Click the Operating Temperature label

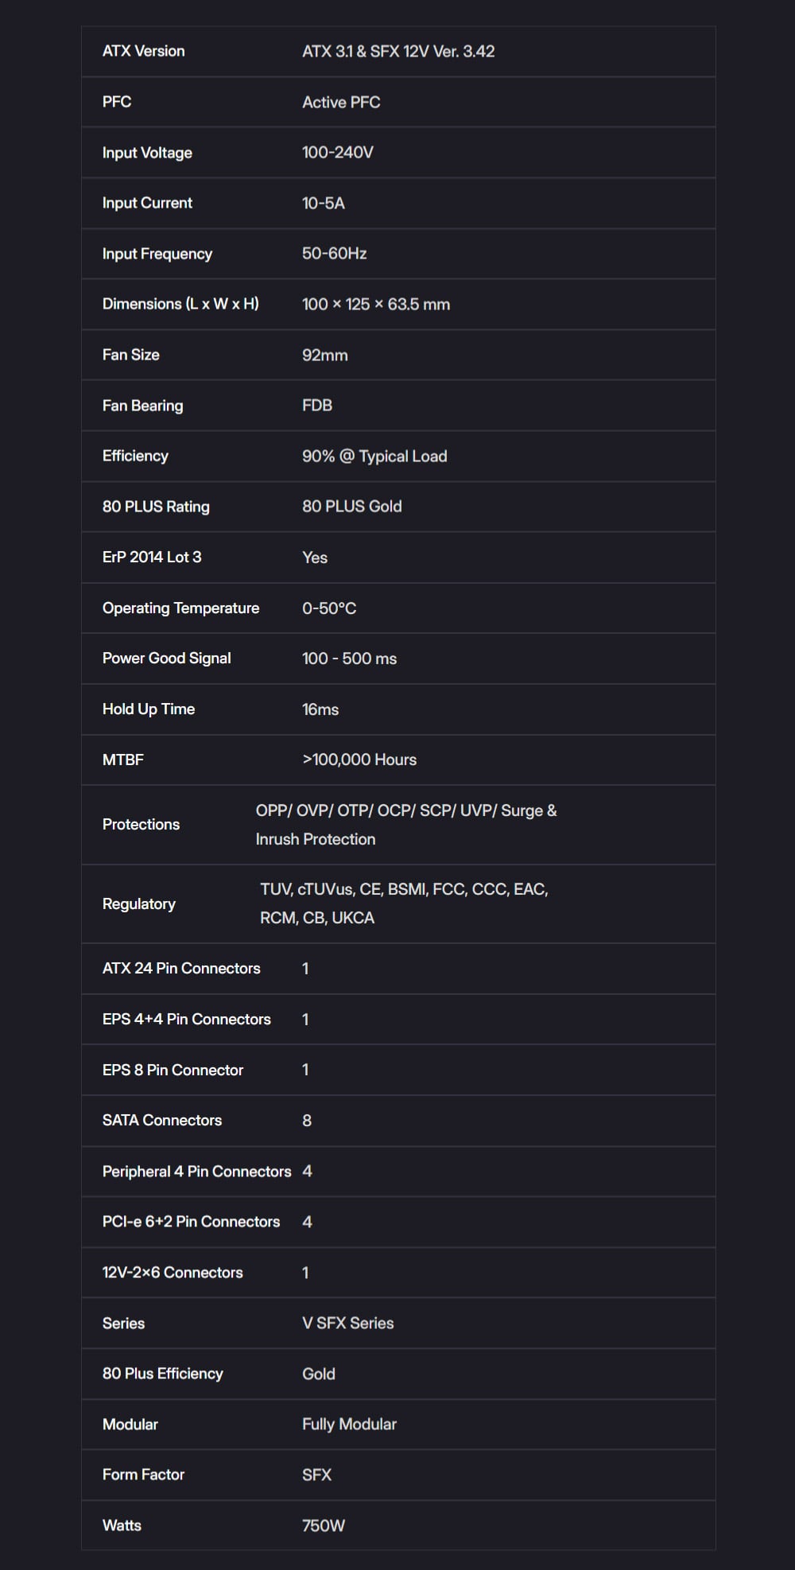point(180,608)
